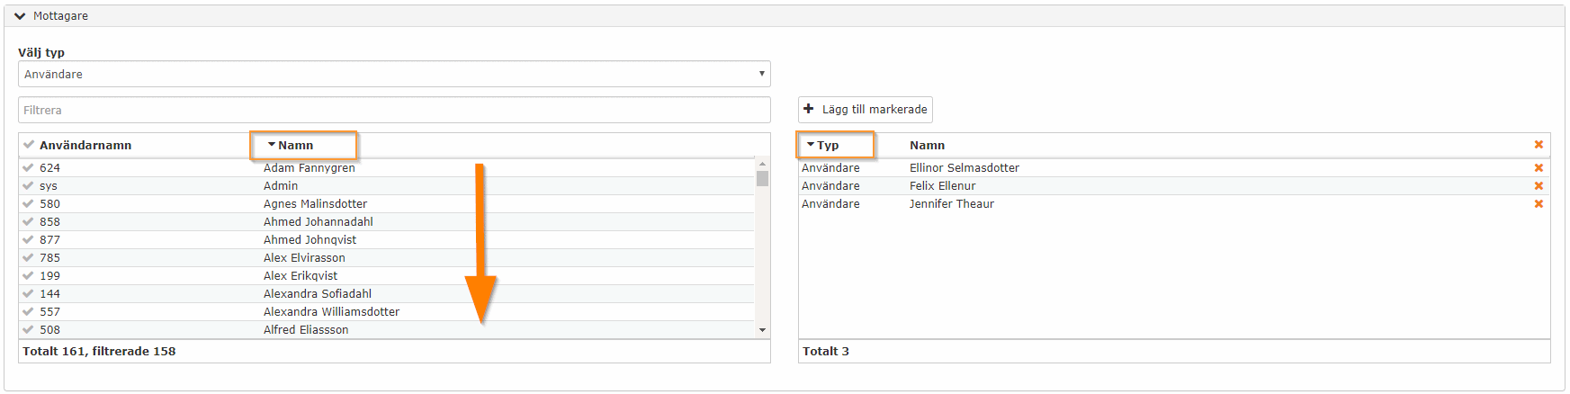Remove Jennifer Theaur using X icon
Image resolution: width=1570 pixels, height=394 pixels.
(x=1539, y=204)
